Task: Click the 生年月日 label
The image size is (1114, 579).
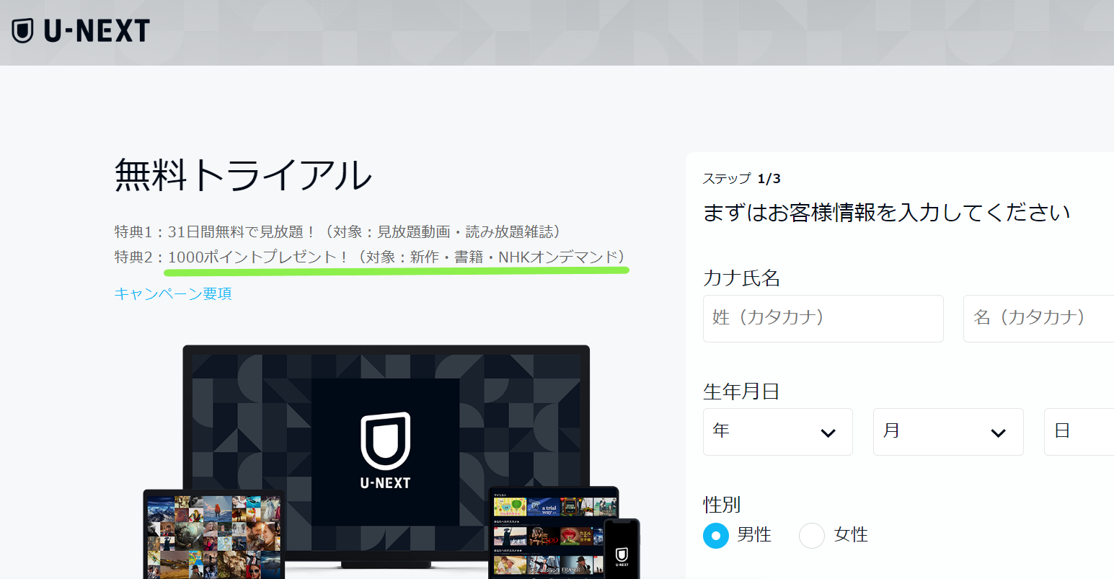Action: (741, 392)
